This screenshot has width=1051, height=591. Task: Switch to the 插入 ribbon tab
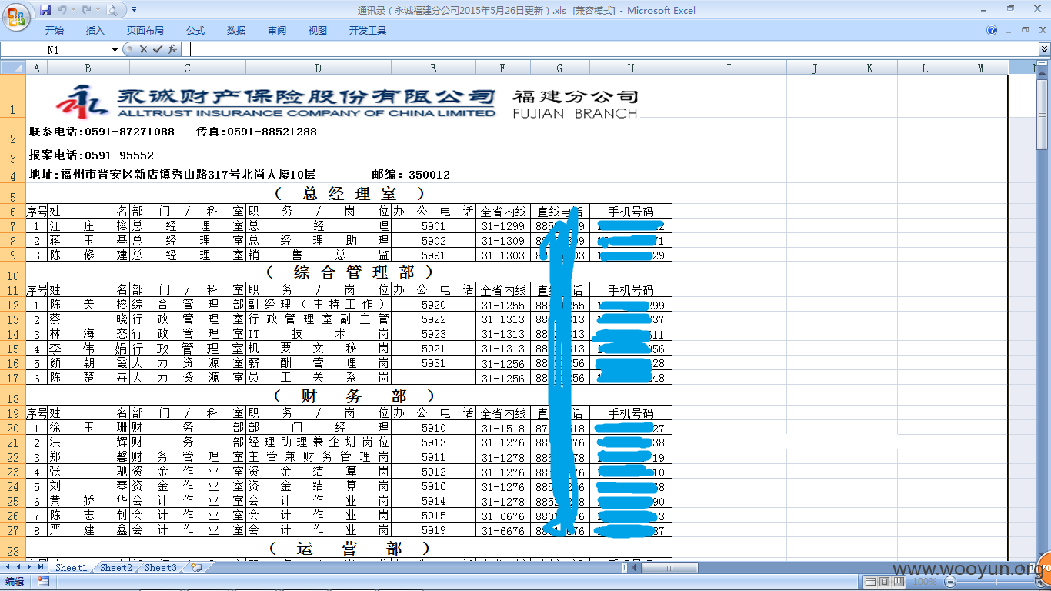95,31
